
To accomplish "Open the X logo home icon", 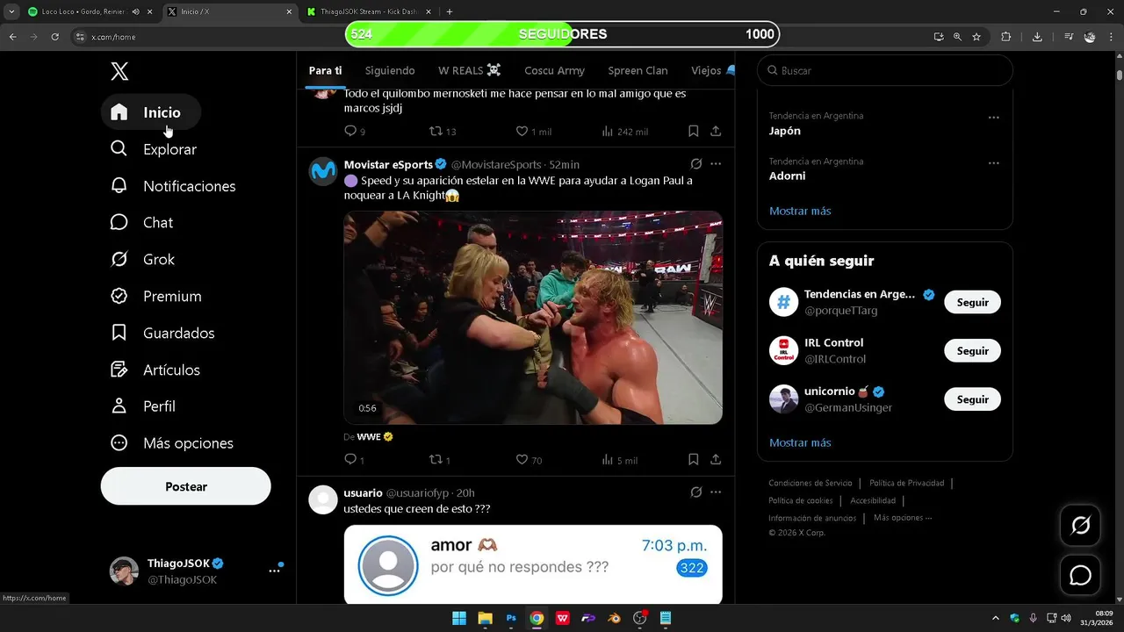I will [119, 72].
